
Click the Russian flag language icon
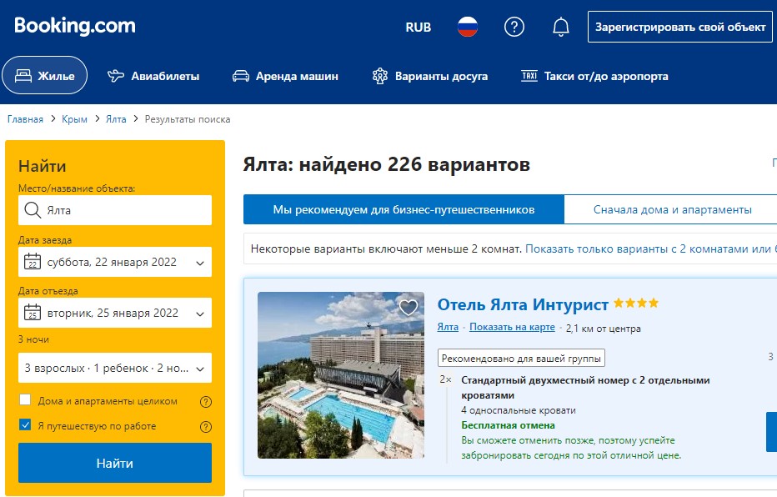pos(467,27)
